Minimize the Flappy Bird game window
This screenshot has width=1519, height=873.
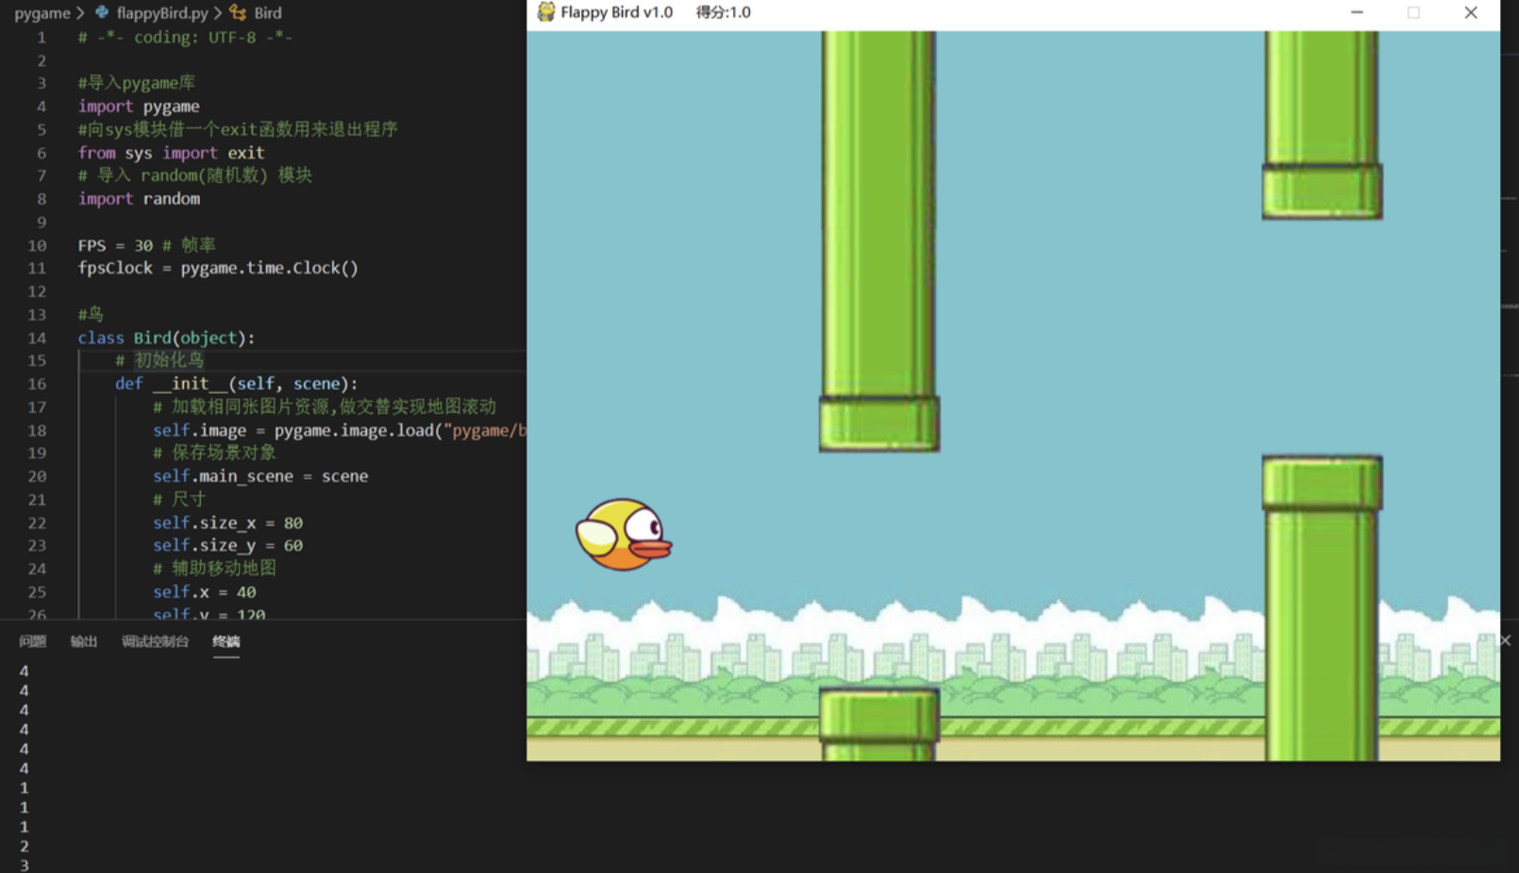(1357, 12)
